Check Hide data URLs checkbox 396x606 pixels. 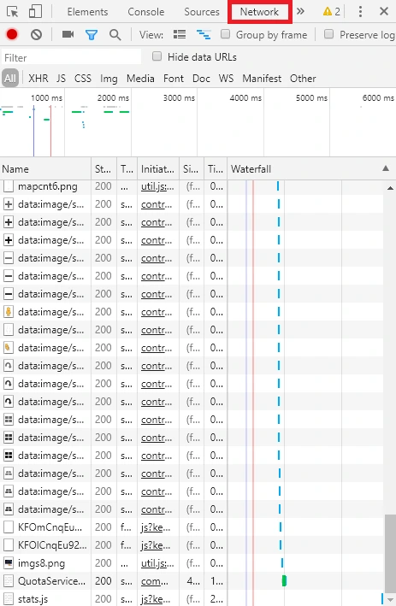(x=157, y=56)
